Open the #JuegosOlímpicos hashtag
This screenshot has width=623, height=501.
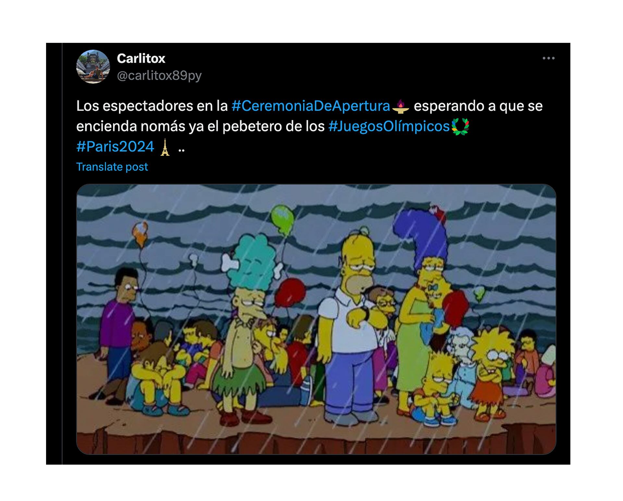(x=389, y=126)
